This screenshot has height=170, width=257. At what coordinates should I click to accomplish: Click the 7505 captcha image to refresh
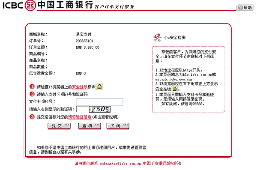point(100,109)
